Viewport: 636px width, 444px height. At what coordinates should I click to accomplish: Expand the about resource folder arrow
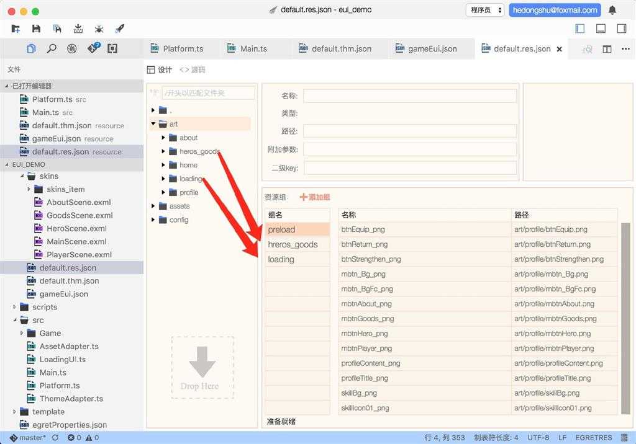point(163,138)
